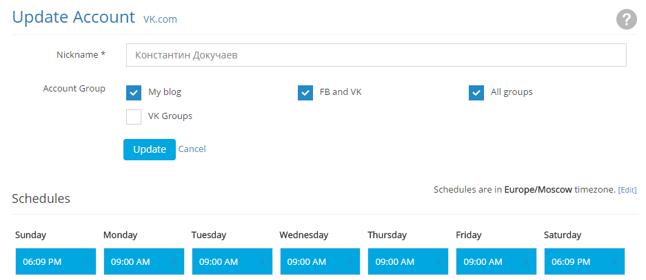
Task: Click the X on Friday's schedule
Action: (x=526, y=262)
